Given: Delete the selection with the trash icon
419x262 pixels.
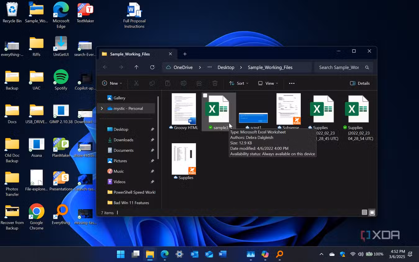Looking at the screenshot, I should click(214, 83).
